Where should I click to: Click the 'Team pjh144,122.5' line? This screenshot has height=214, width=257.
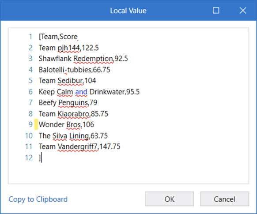69,48
